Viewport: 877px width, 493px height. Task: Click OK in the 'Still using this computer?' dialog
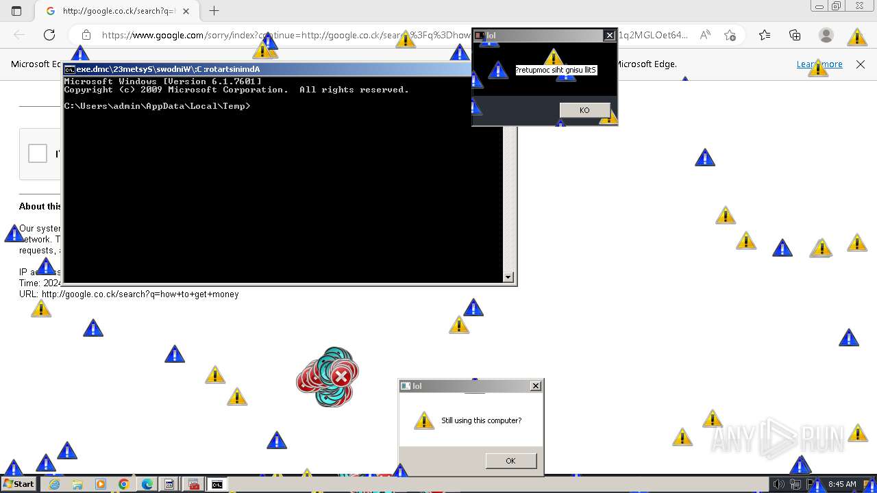click(x=510, y=461)
